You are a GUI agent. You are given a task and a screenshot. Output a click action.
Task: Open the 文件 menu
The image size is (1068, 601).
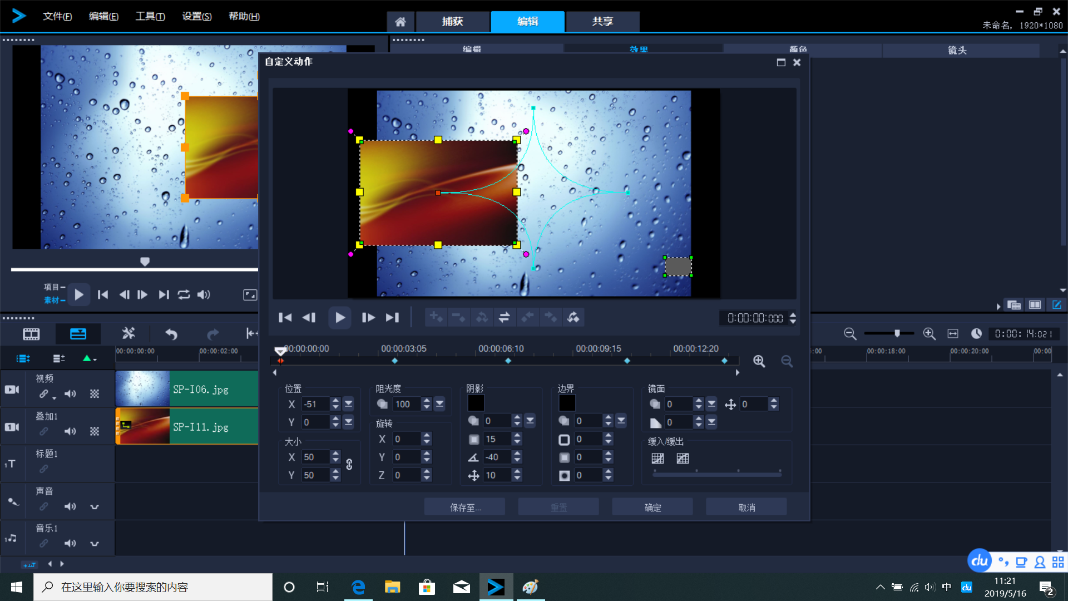tap(57, 16)
